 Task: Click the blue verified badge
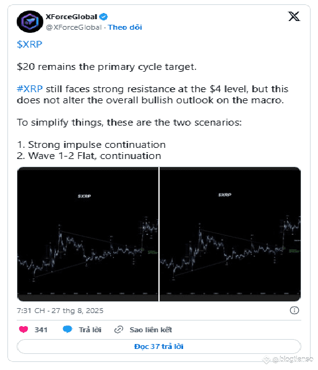[x=103, y=17]
